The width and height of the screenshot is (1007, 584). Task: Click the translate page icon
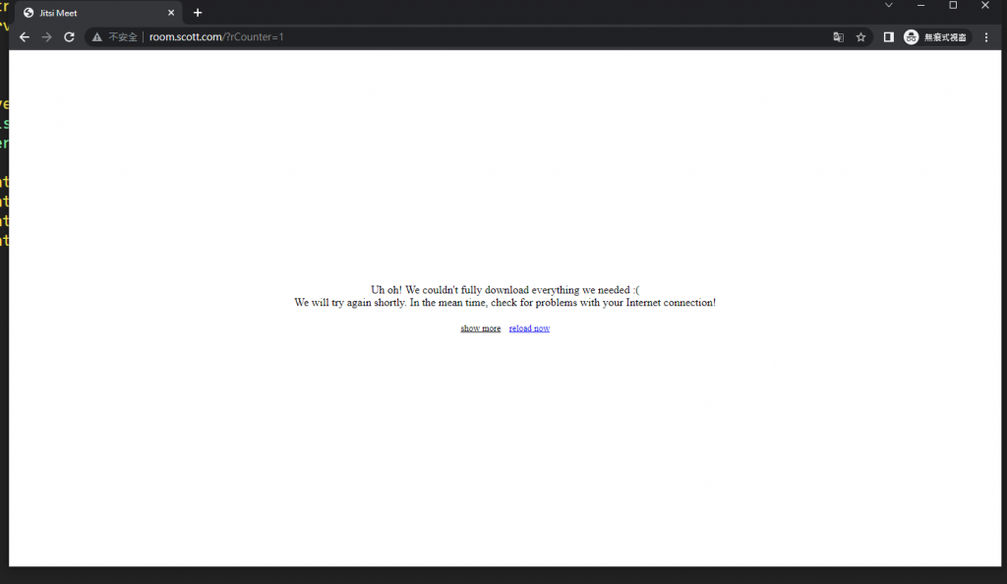click(838, 37)
